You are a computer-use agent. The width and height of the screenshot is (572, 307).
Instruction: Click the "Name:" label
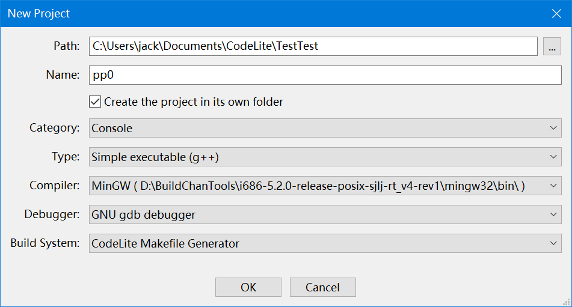(63, 75)
